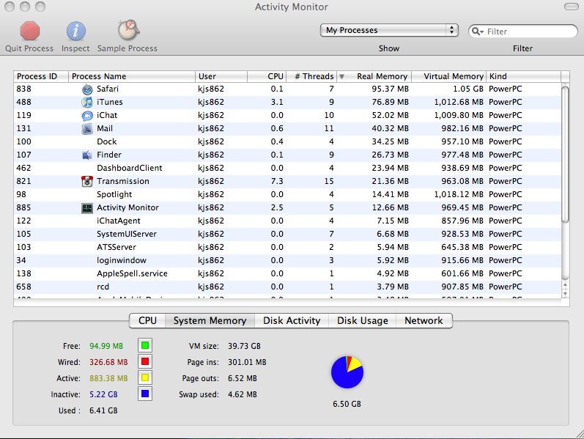Click iTunes' 1,012.68 MB virtual memory value
This screenshot has width=584, height=439.
click(459, 102)
